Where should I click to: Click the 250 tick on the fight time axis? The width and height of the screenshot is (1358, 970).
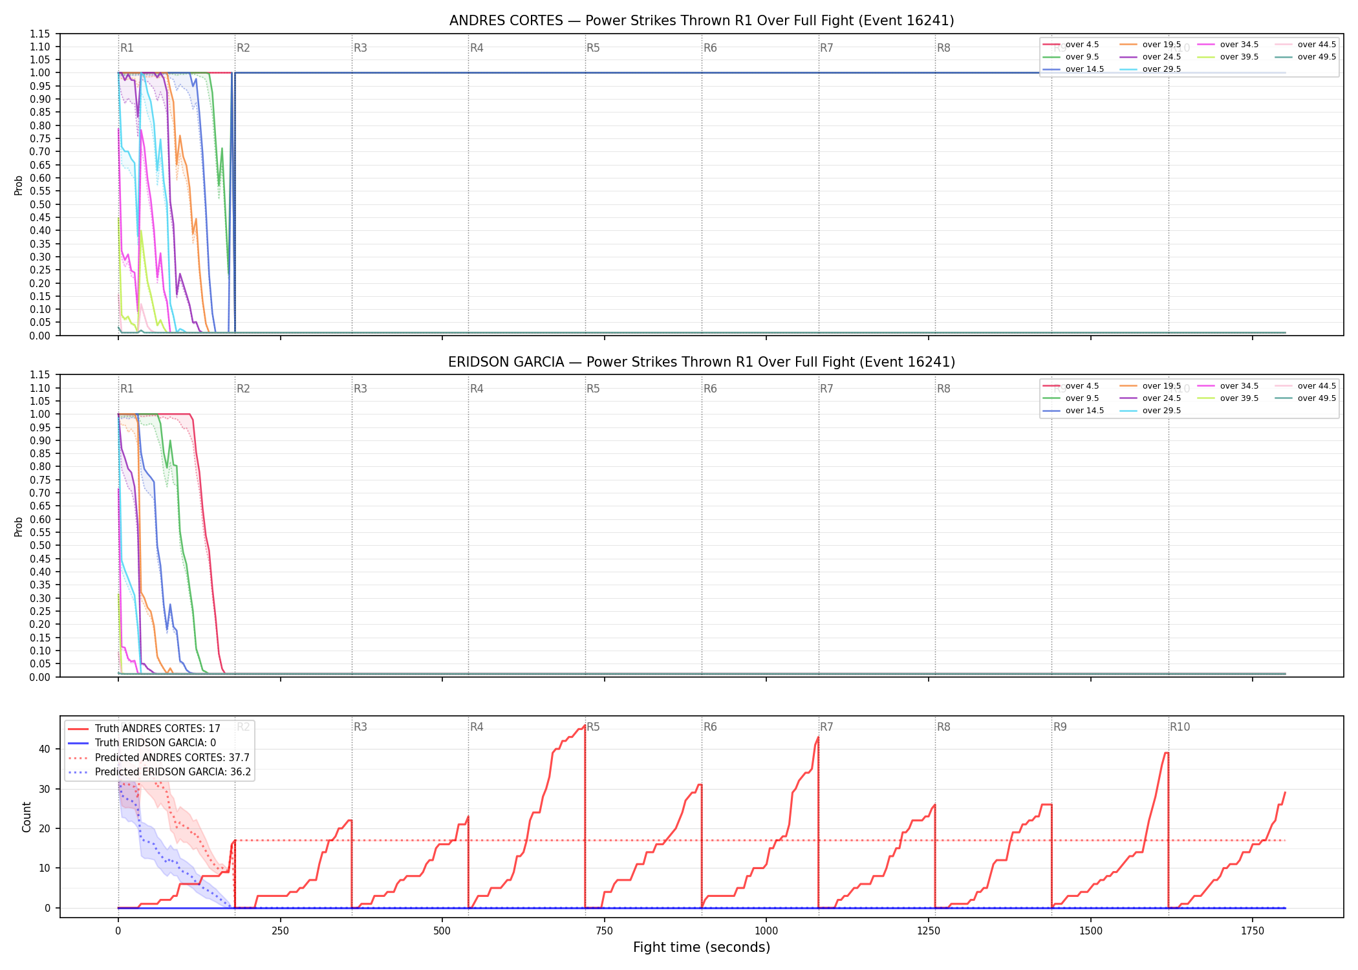[280, 931]
